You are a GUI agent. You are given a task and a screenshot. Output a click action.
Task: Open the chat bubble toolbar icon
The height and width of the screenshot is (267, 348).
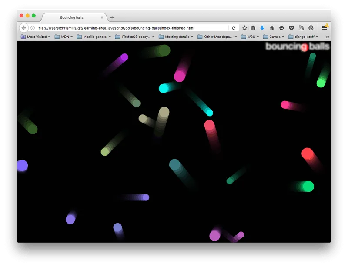point(281,28)
